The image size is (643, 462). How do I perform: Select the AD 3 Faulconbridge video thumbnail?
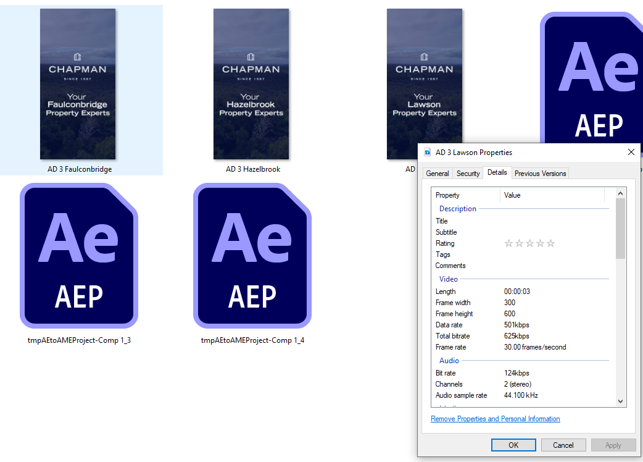[78, 85]
